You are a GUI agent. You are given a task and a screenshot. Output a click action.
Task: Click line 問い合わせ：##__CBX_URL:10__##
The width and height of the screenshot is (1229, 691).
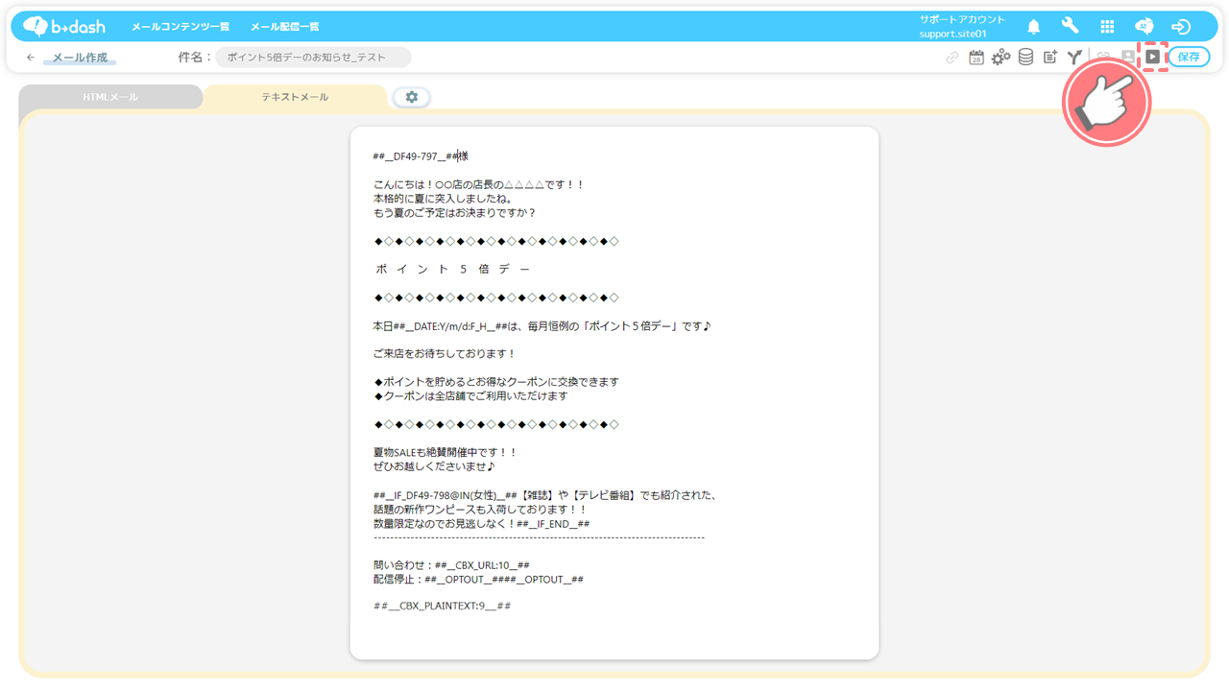[451, 565]
